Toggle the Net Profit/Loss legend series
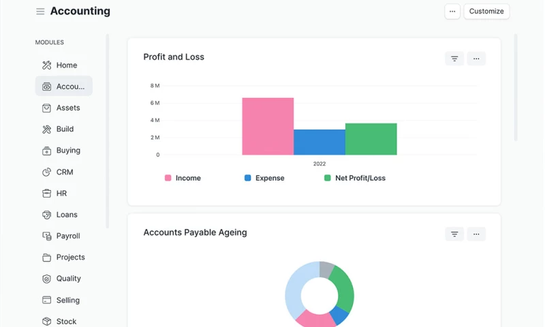Screen dimensions: 545x327 point(354,178)
